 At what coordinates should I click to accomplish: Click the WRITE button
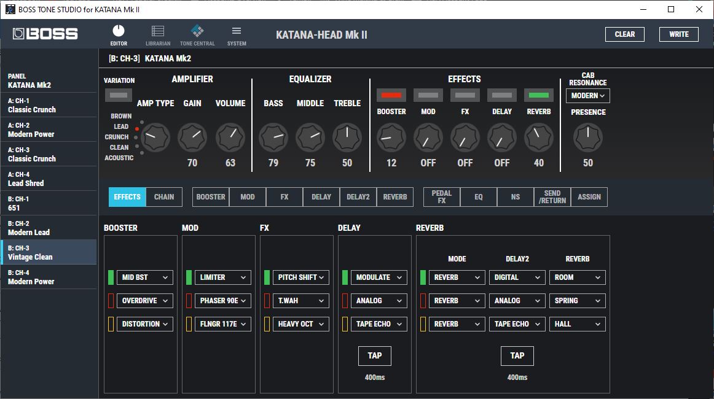tap(679, 34)
